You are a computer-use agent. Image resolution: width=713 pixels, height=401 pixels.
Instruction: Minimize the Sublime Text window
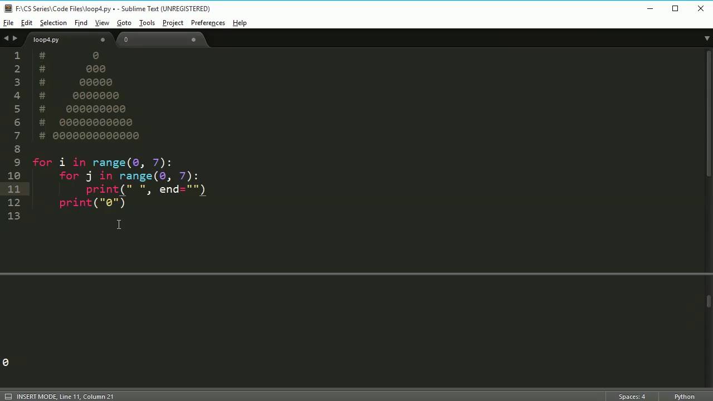click(x=649, y=8)
